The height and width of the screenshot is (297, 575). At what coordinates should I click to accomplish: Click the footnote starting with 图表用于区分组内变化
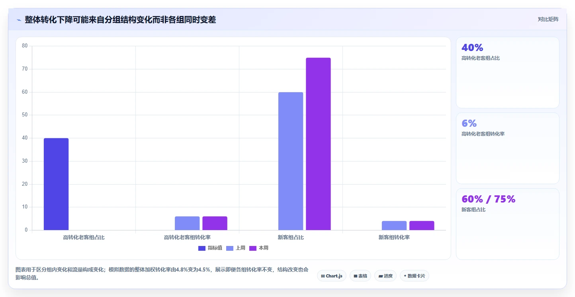(x=162, y=273)
